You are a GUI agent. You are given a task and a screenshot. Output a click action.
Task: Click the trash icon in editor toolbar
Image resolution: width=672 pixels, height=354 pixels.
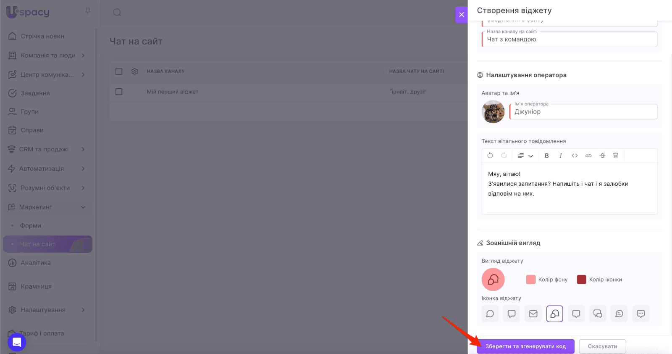[616, 156]
